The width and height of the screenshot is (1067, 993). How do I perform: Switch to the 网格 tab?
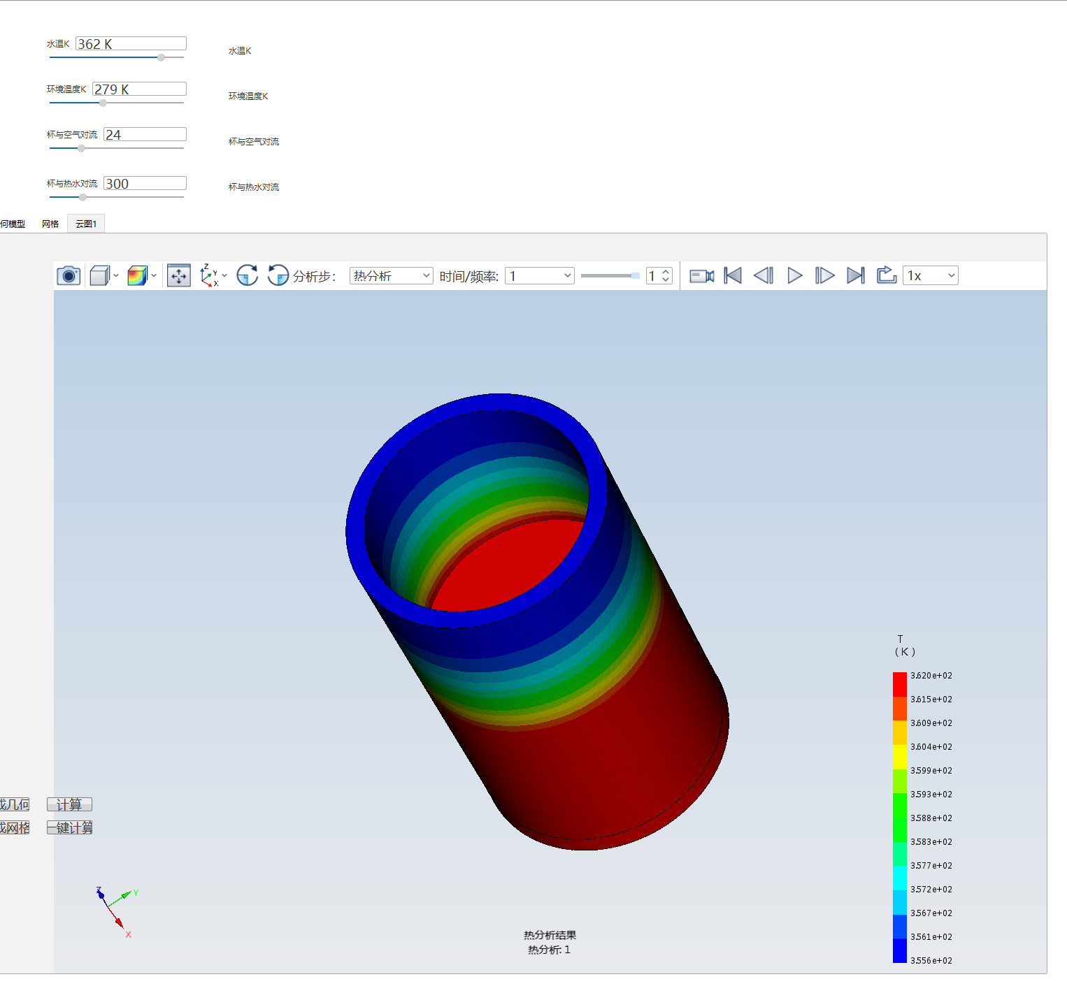point(50,224)
